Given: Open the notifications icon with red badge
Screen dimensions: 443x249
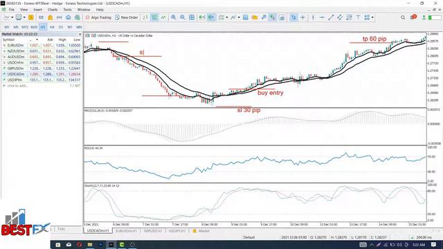Looking at the screenshot, I should (x=413, y=17).
